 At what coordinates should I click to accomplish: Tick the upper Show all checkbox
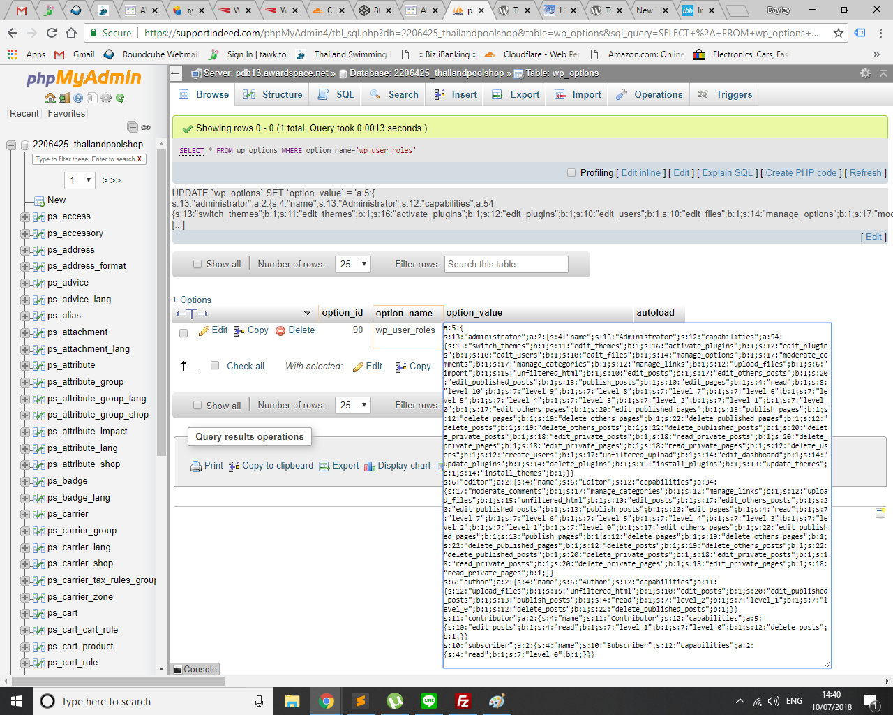pyautogui.click(x=197, y=264)
